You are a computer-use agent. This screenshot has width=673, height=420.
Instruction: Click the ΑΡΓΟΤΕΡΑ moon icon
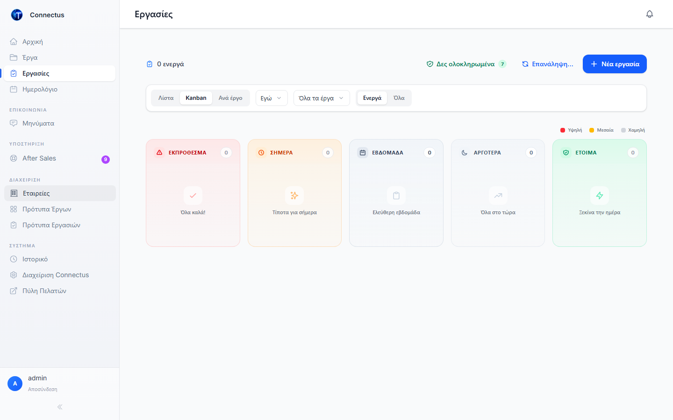point(465,153)
